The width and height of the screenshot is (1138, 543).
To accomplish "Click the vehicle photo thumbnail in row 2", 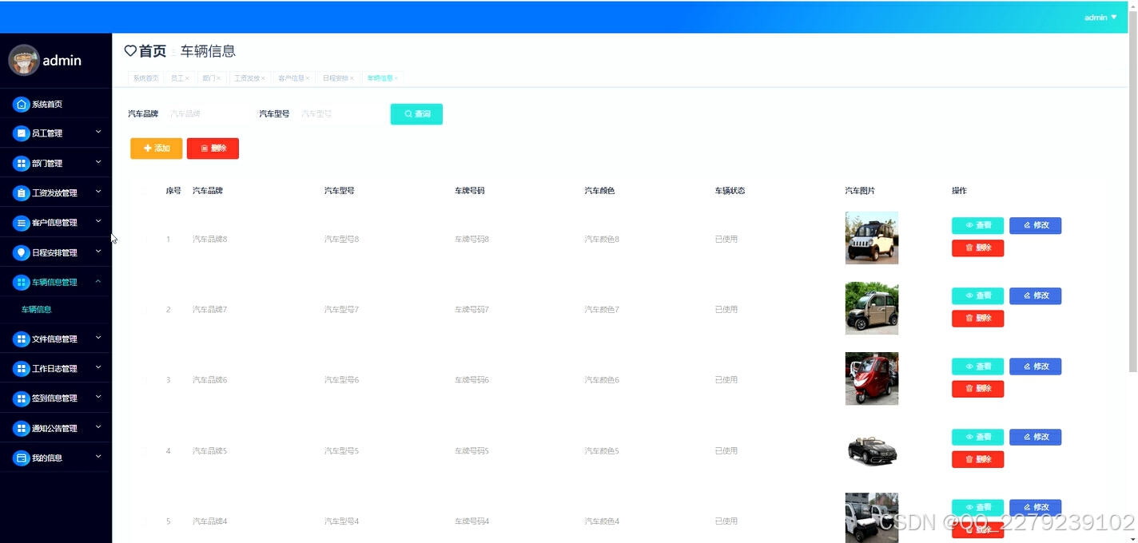I will tap(871, 308).
